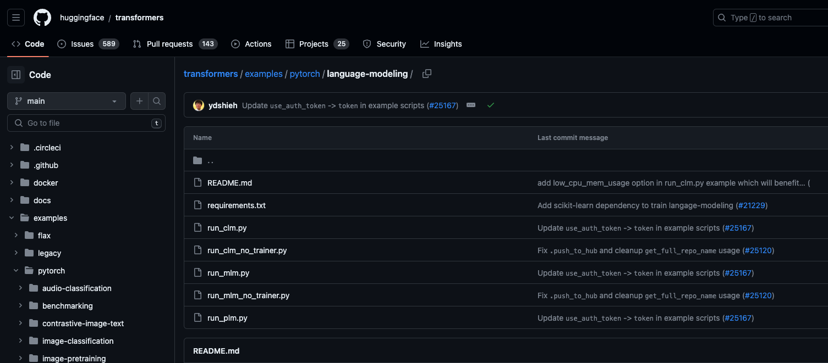Viewport: 828px width, 363px height.
Task: Navigate to pytorch in the breadcrumb
Action: [305, 74]
